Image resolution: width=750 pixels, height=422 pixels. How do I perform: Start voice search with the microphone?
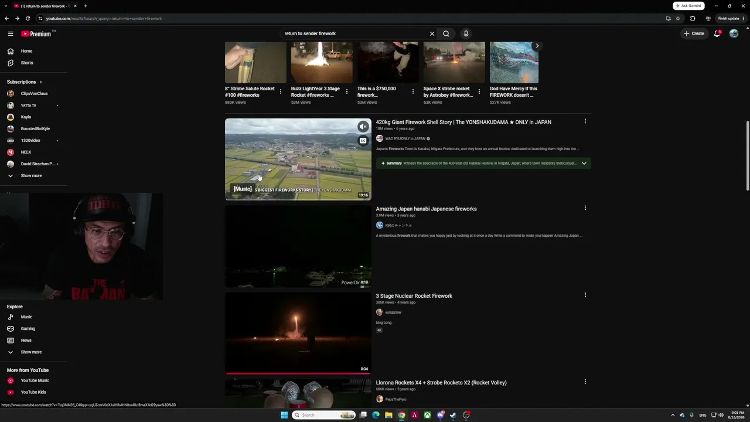coord(466,33)
